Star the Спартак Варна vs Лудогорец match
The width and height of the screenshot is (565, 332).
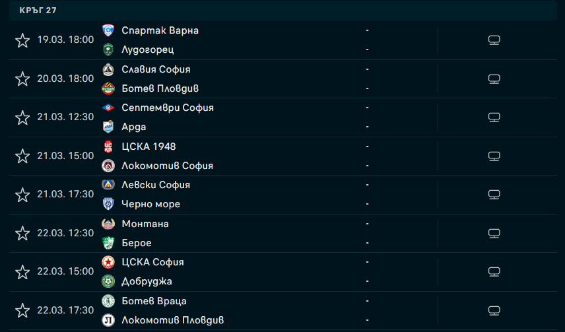coord(22,40)
